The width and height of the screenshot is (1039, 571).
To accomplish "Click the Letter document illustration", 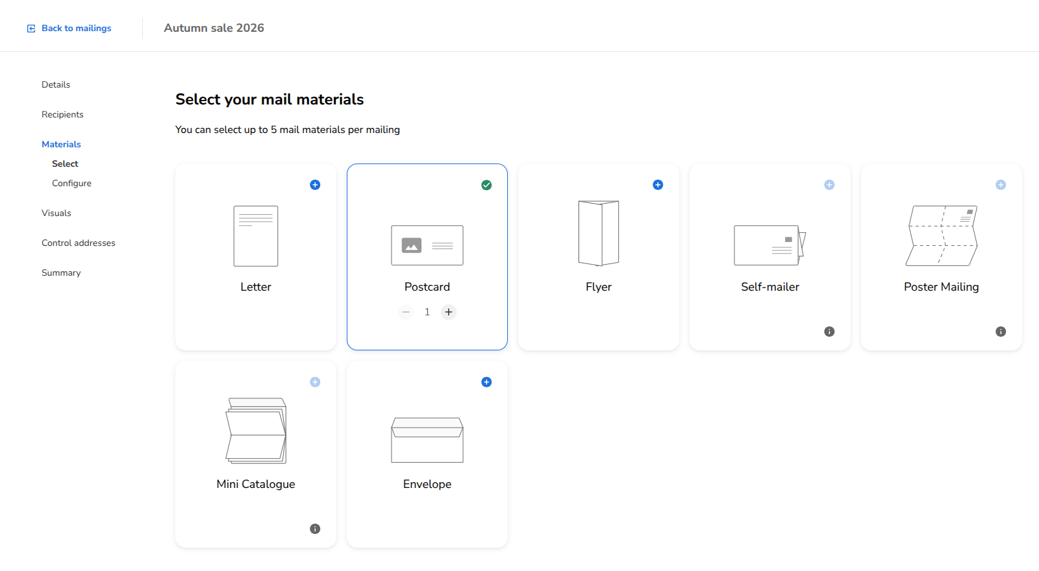I will tap(256, 236).
